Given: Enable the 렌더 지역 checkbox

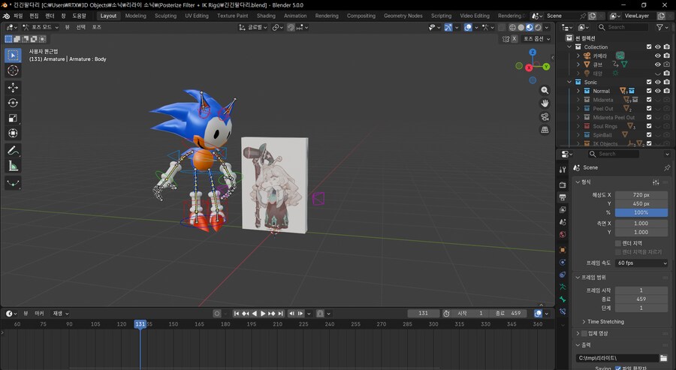Looking at the screenshot, I should click(x=618, y=243).
